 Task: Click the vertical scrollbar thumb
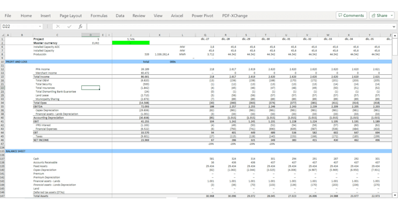point(395,47)
